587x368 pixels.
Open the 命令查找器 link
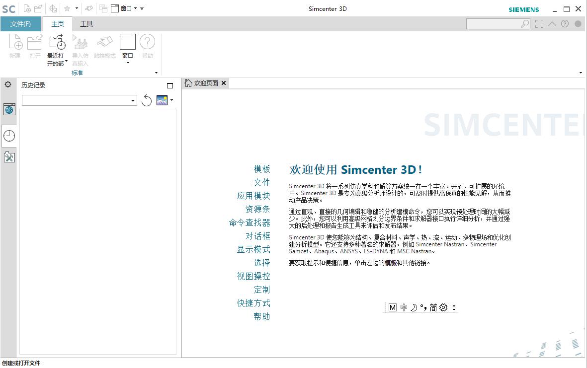pyautogui.click(x=250, y=222)
